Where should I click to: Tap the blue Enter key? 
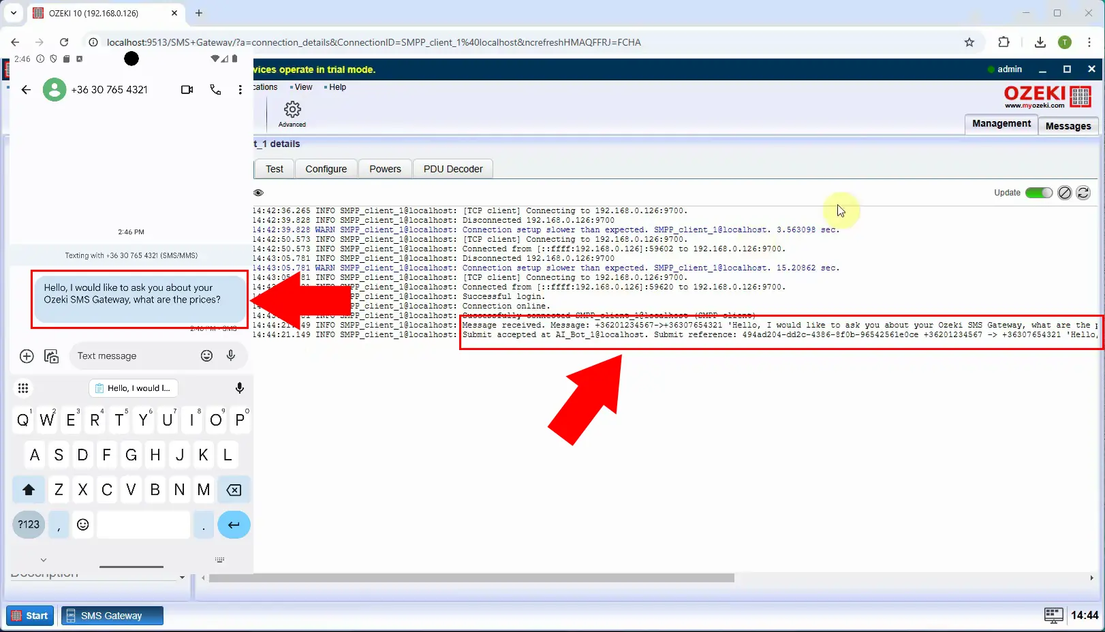pyautogui.click(x=234, y=524)
